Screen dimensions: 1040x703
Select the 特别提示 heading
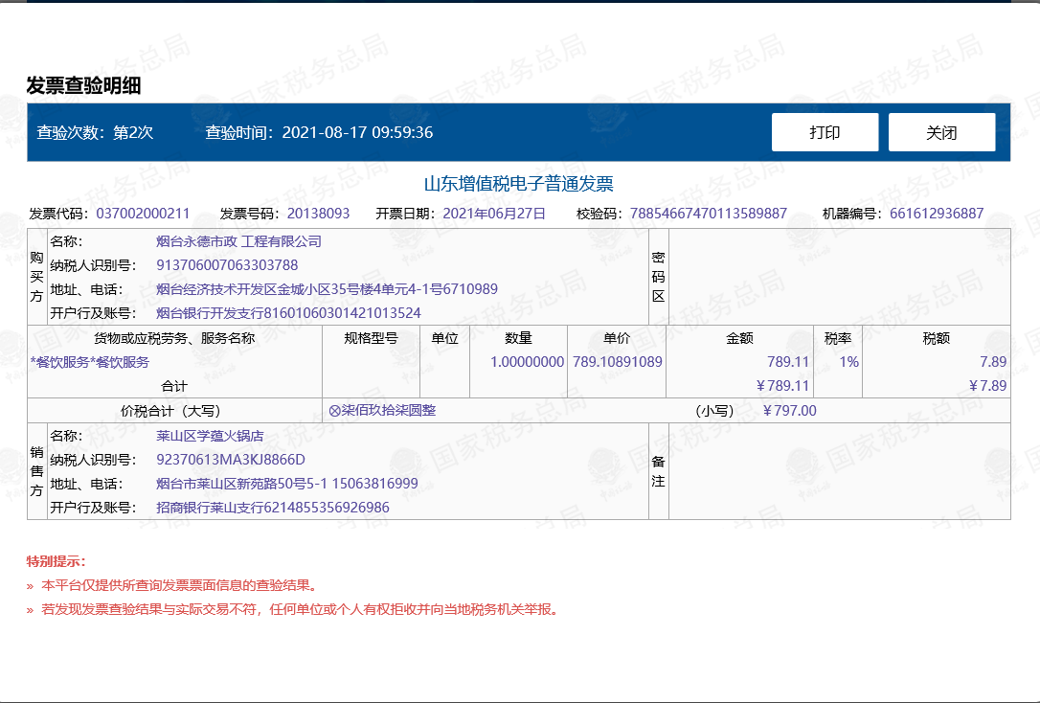point(56,561)
